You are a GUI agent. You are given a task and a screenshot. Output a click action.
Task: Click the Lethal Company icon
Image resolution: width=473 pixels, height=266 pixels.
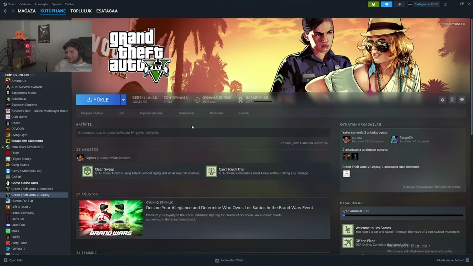pyautogui.click(x=8, y=213)
